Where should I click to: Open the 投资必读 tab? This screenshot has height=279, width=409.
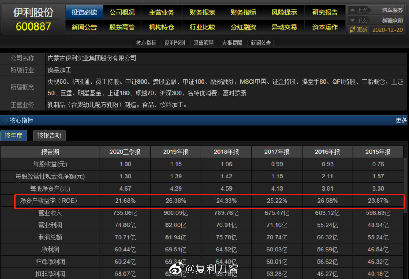pos(84,12)
